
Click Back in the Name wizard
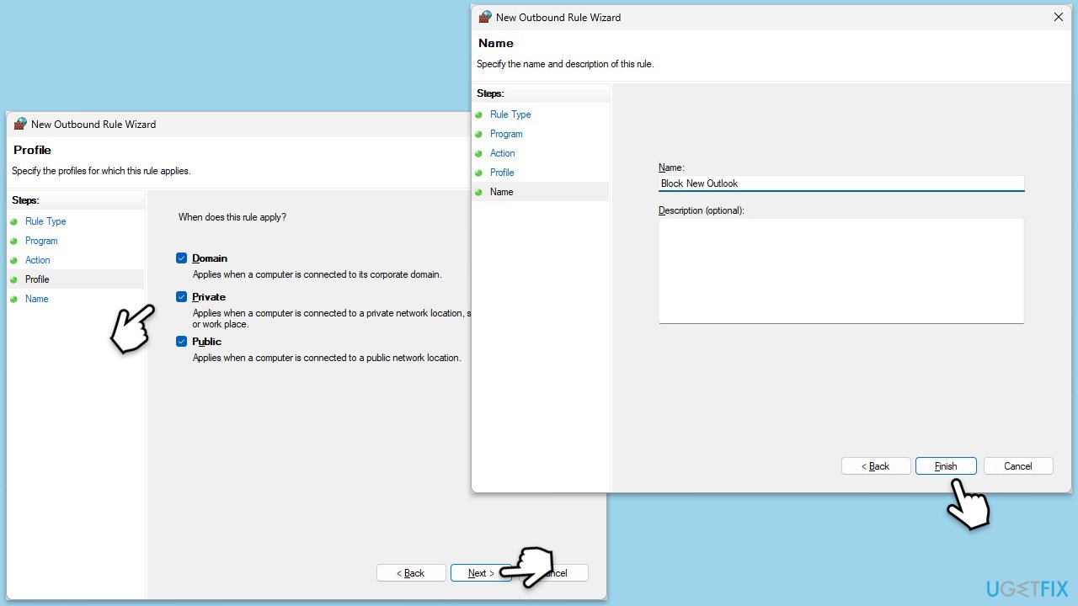pyautogui.click(x=876, y=466)
